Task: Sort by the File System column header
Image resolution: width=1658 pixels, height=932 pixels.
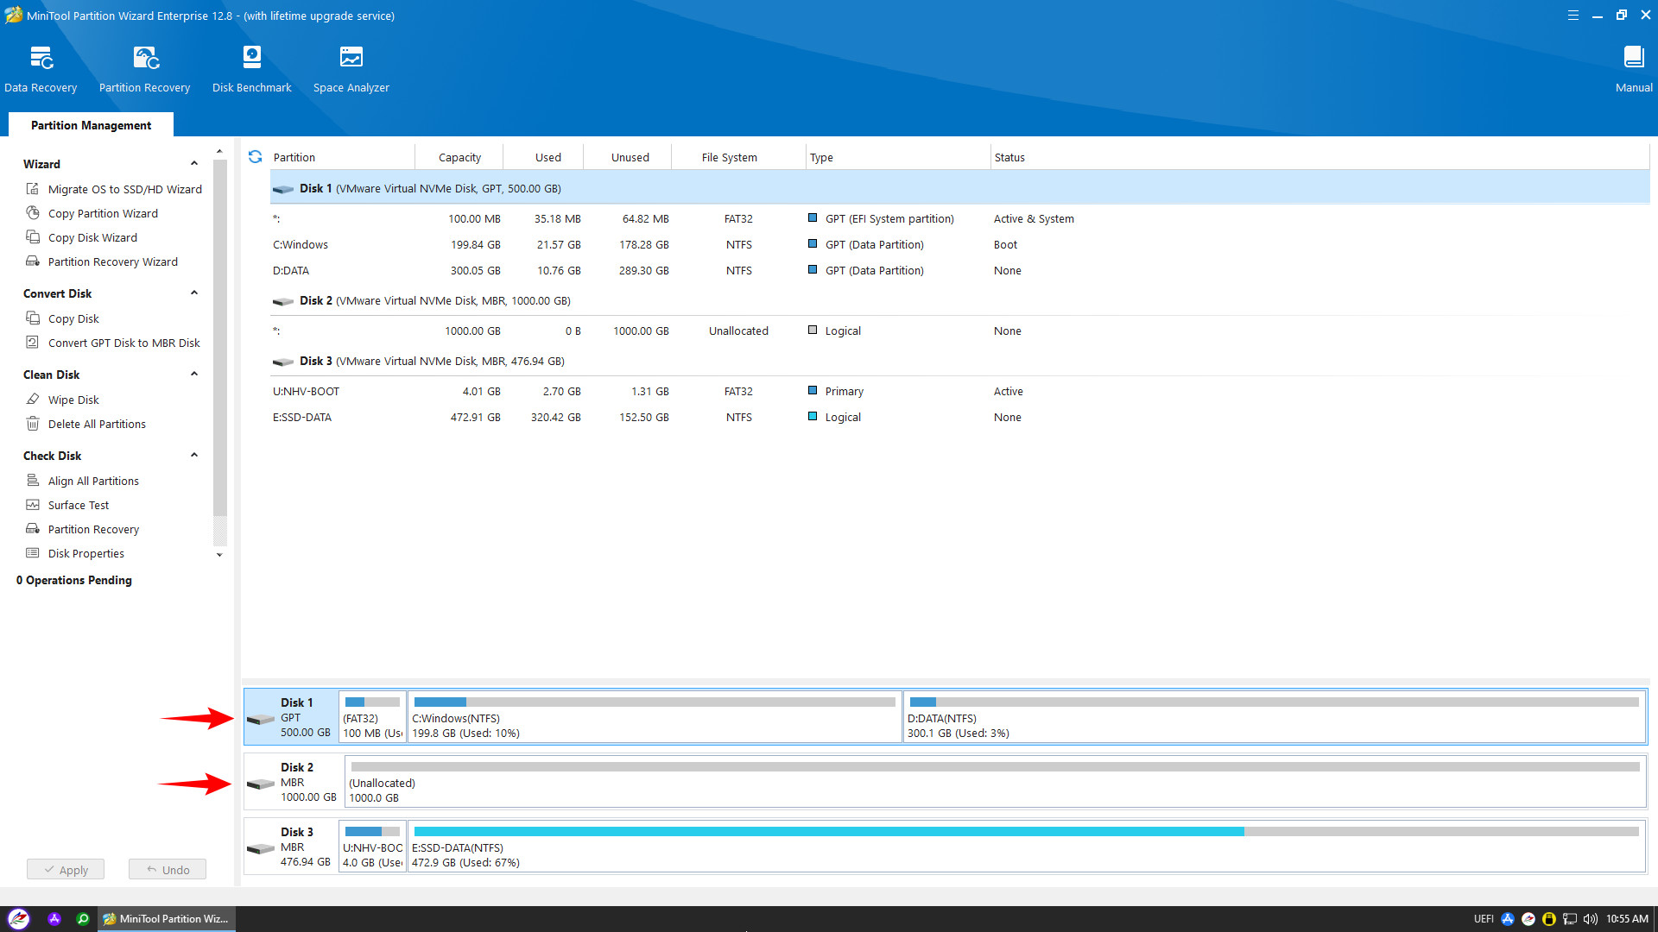Action: point(729,157)
